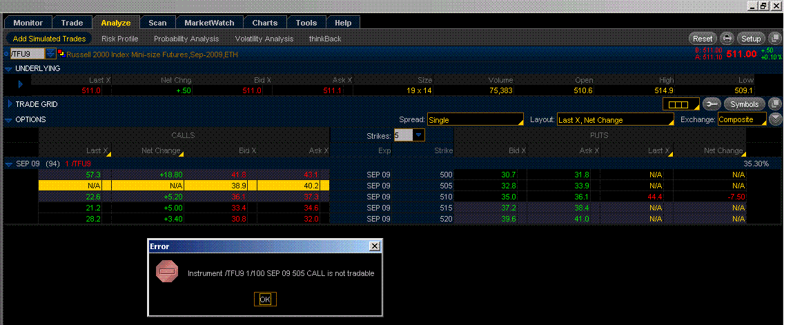
Task: Click the 510 put net change -7.50
Action: pyautogui.click(x=736, y=197)
